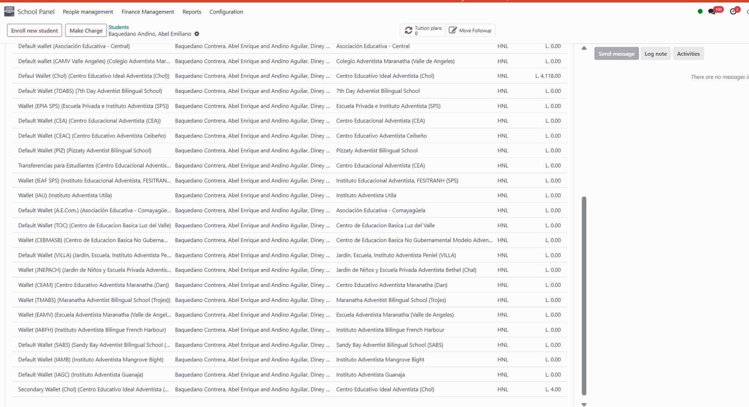This screenshot has height=407, width=749.
Task: Open the Secondary Wallet (Chol) row
Action: click(x=94, y=389)
